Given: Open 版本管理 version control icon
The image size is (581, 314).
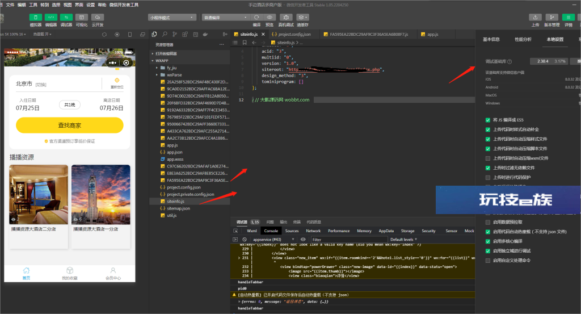Looking at the screenshot, I should click(x=551, y=17).
